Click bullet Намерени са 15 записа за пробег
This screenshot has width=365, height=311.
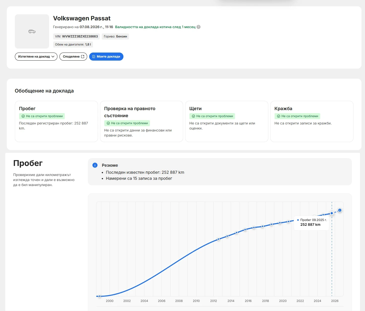(139, 179)
